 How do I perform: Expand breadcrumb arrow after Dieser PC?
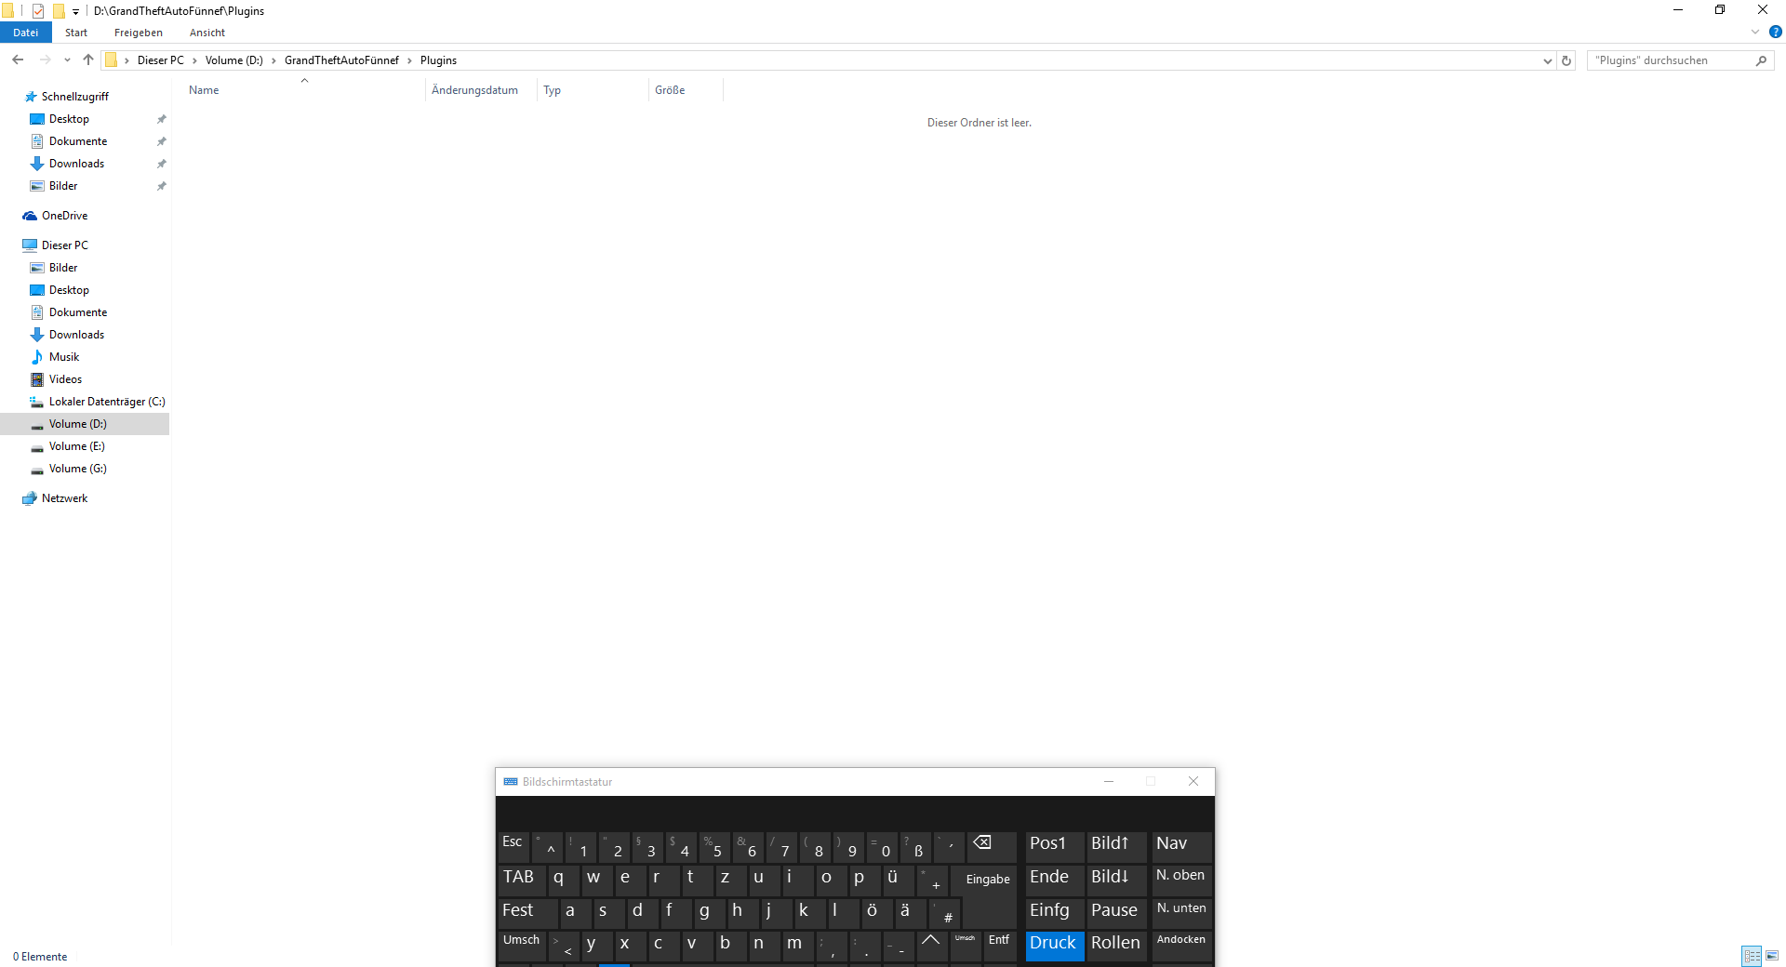pos(194,60)
